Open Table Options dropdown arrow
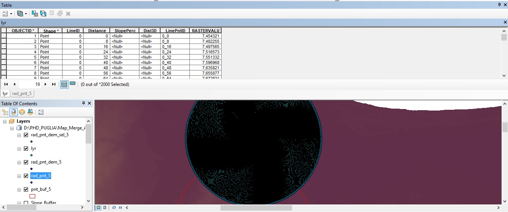Screen dimensions: 508x212 [x=11, y=14]
